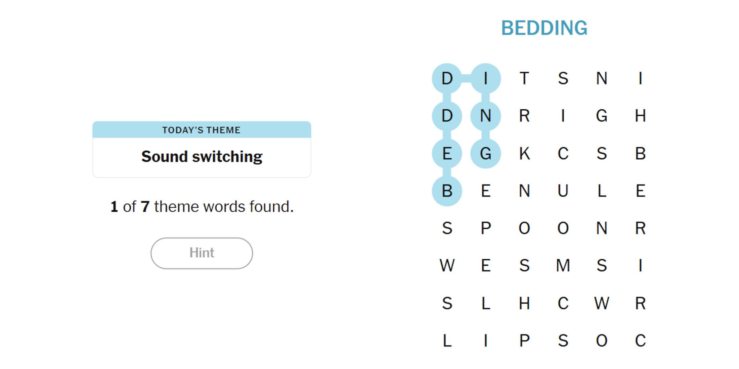Pick the letter M in the grid
Viewport: 739px width, 369px height.
563,266
